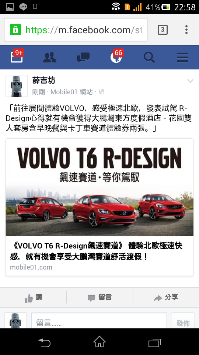Open the browser tab switcher showing 3
The width and height of the screenshot is (199, 355).
pyautogui.click(x=163, y=30)
